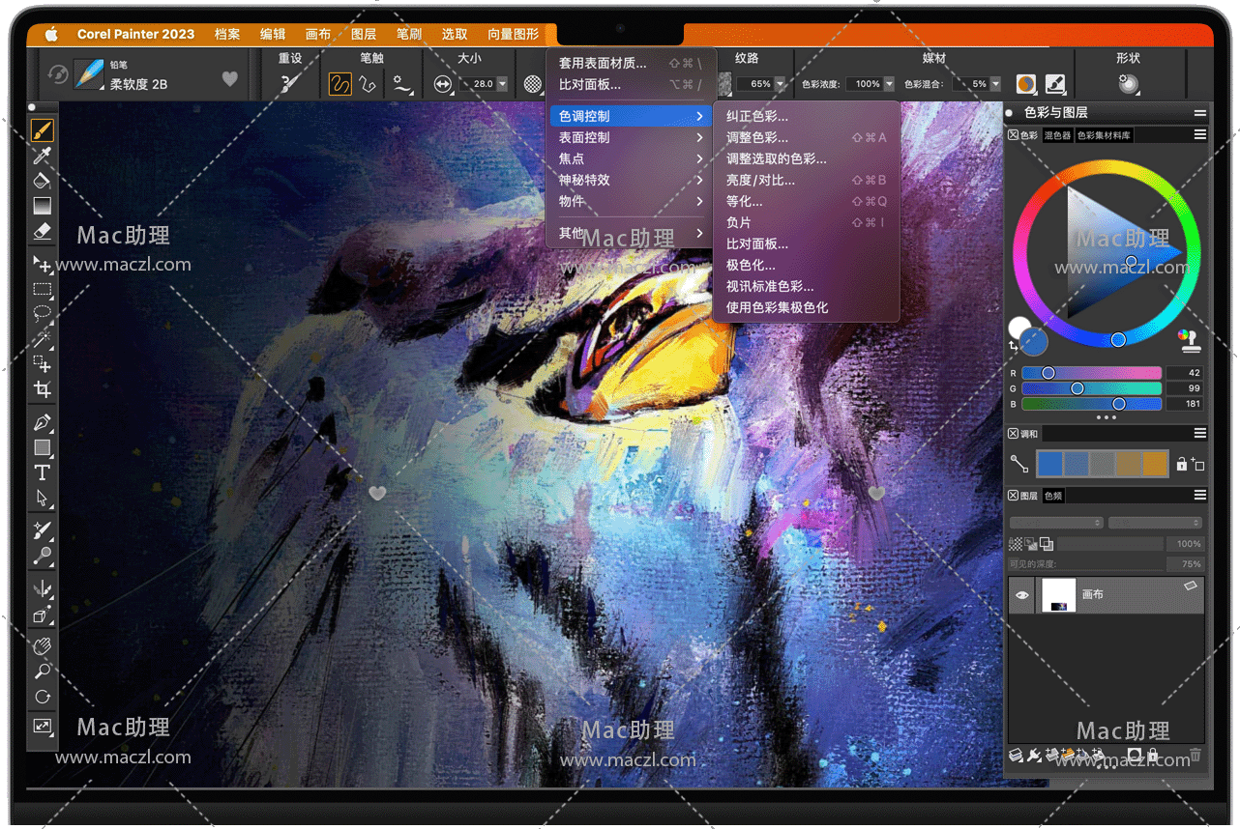Open the 色彩与图层 panel options menu
The height and width of the screenshot is (829, 1240).
pos(1199,113)
